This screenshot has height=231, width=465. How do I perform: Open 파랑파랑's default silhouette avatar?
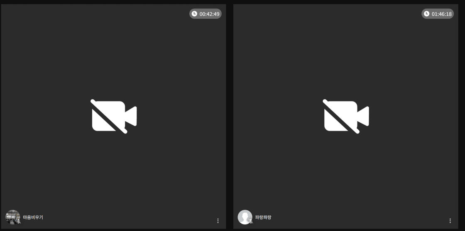pyautogui.click(x=245, y=217)
